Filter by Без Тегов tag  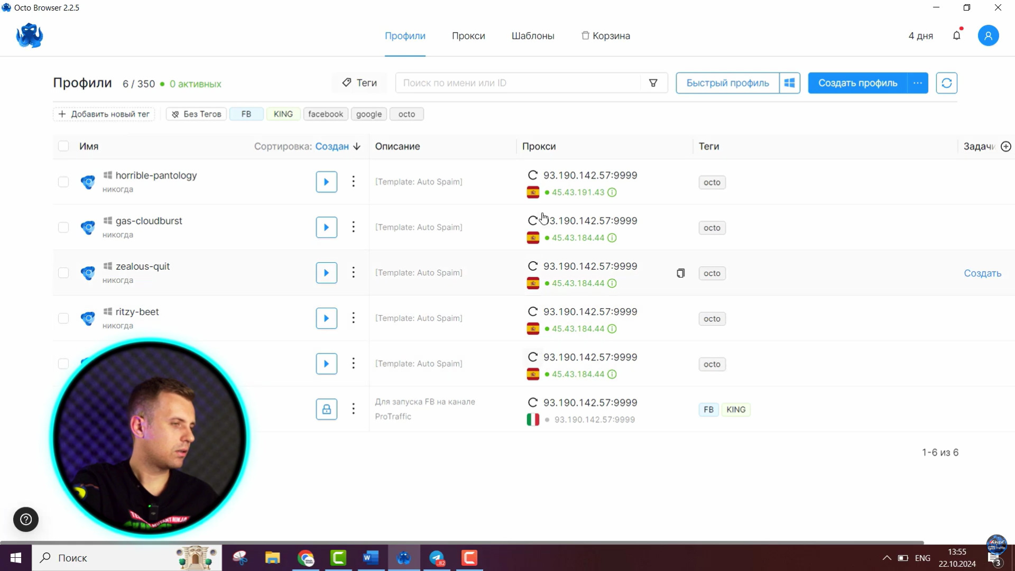pos(197,114)
